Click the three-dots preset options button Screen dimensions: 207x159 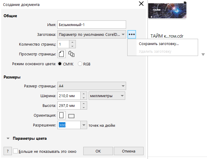click(132, 35)
